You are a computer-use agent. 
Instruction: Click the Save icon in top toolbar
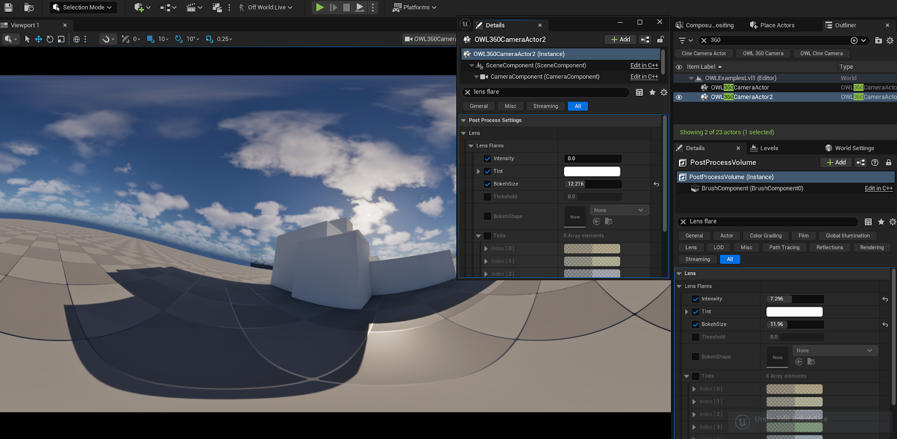pos(8,7)
